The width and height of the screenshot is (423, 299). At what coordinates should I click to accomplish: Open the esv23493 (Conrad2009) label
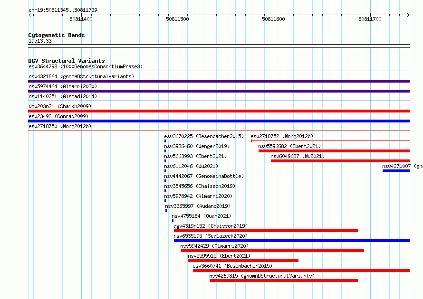pos(58,116)
